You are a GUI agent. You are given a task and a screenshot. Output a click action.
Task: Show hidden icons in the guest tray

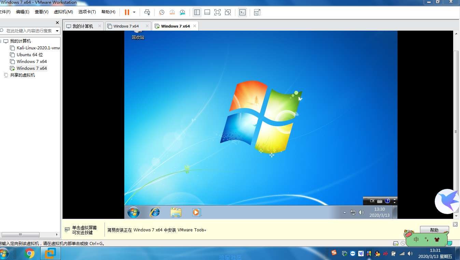point(345,213)
